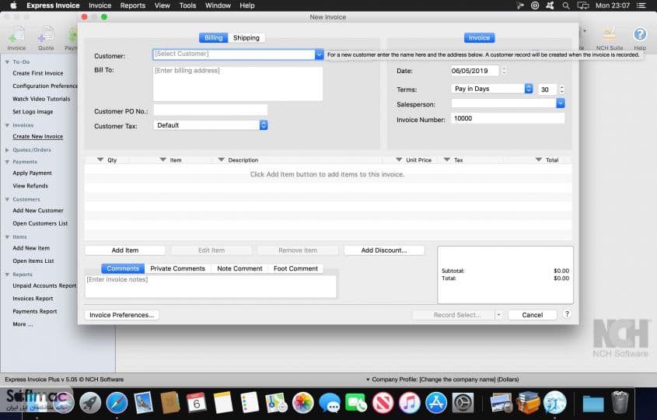Open the Reminders app in dock
657x420 pixels.
(x=250, y=402)
